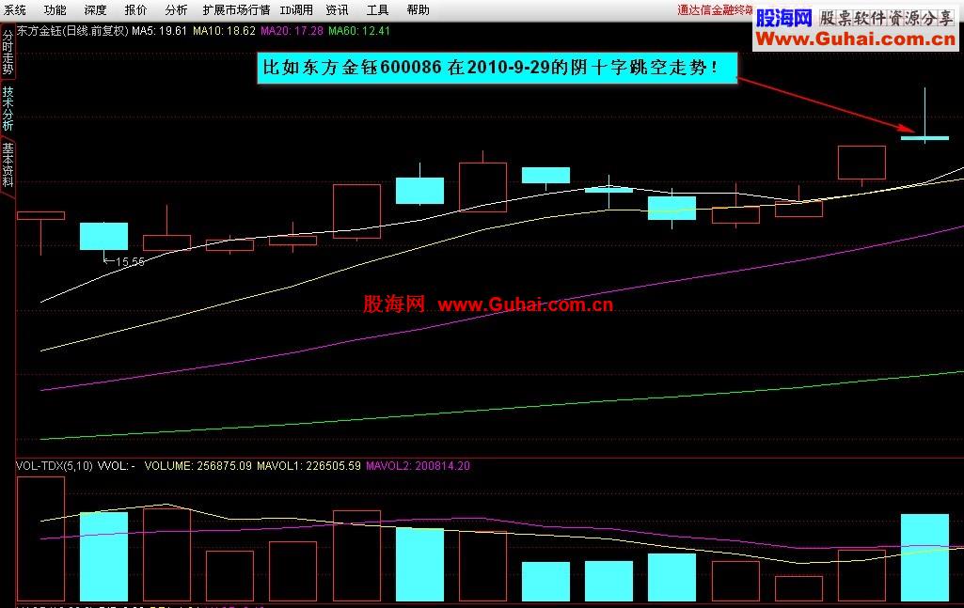Open the 扩展市场行情 menu
964x608 pixels.
pos(236,9)
